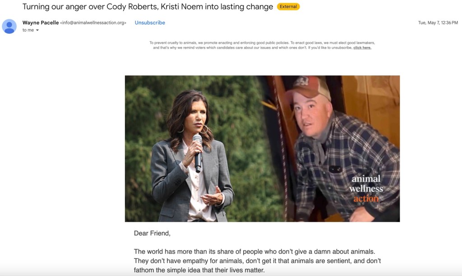Click the 'Dear Friend,' greeting
This screenshot has height=276, width=462.
coord(152,233)
